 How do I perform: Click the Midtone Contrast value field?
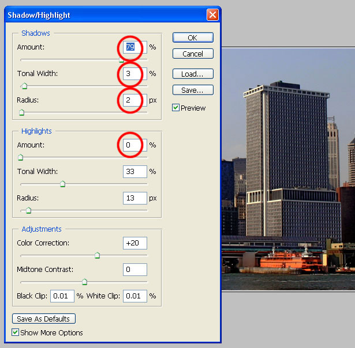click(135, 270)
